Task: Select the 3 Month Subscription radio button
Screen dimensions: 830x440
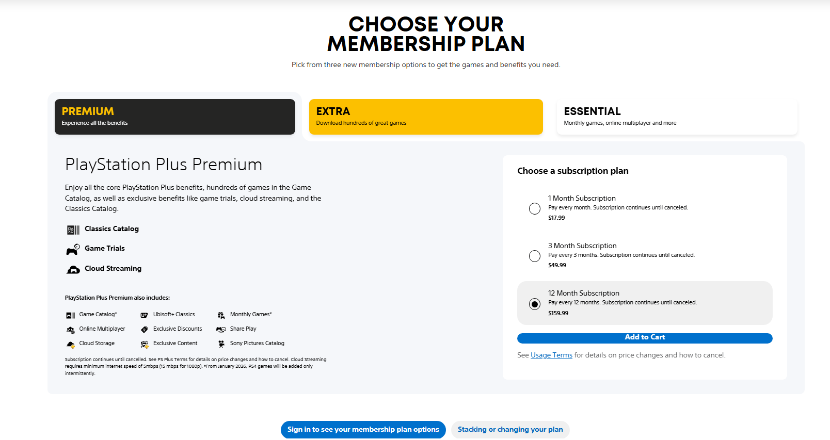Action: point(535,256)
